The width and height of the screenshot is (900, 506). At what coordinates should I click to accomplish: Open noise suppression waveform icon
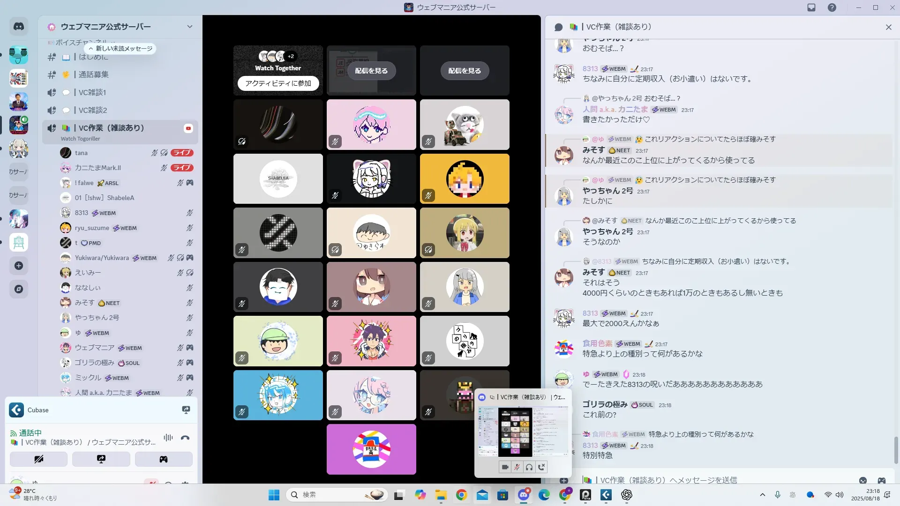pyautogui.click(x=168, y=438)
